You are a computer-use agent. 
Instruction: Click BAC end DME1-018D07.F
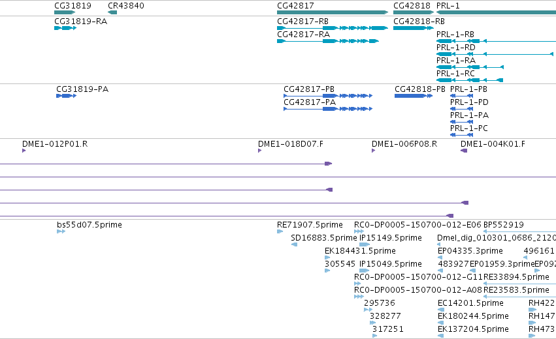pyautogui.click(x=259, y=151)
